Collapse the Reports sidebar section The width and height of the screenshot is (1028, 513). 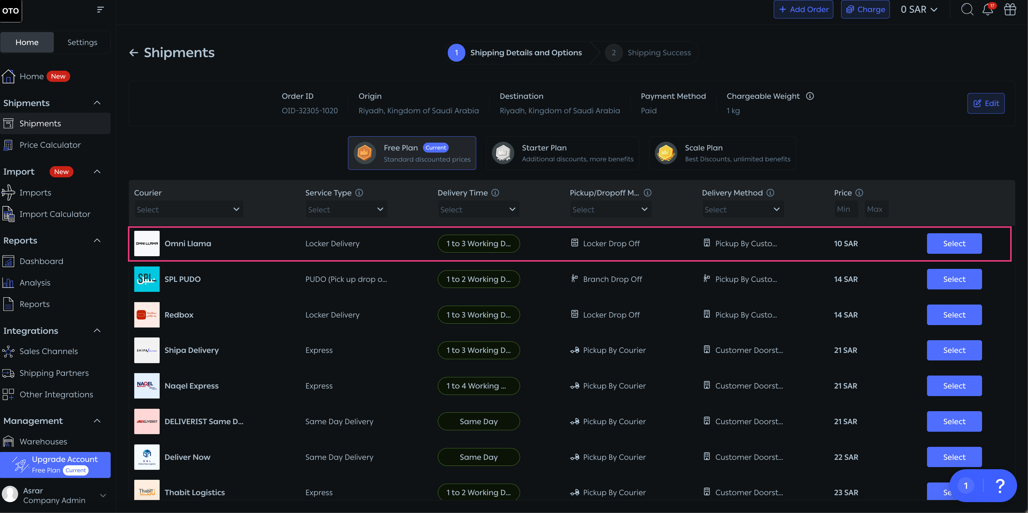(97, 240)
